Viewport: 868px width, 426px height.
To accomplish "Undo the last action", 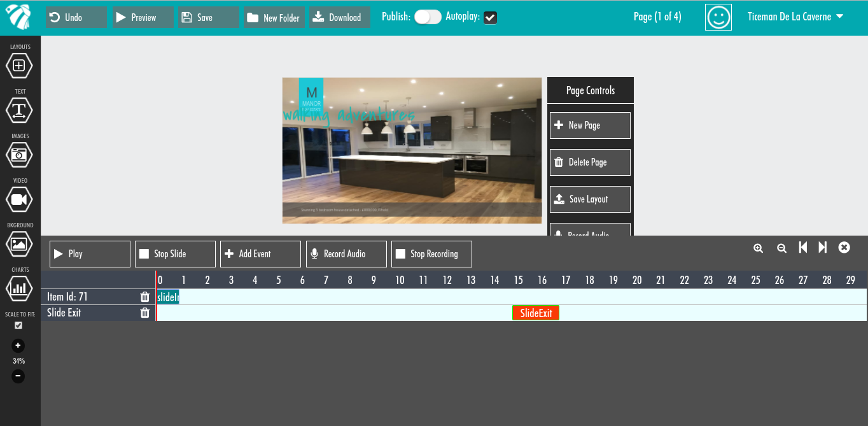I will [x=76, y=17].
